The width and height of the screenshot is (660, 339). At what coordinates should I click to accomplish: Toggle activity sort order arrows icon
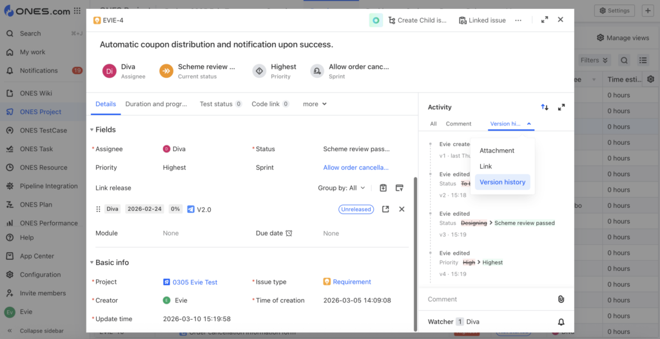click(545, 107)
